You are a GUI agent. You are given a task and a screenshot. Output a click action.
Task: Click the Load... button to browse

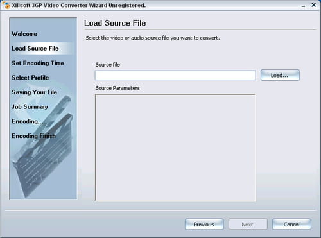click(x=280, y=75)
